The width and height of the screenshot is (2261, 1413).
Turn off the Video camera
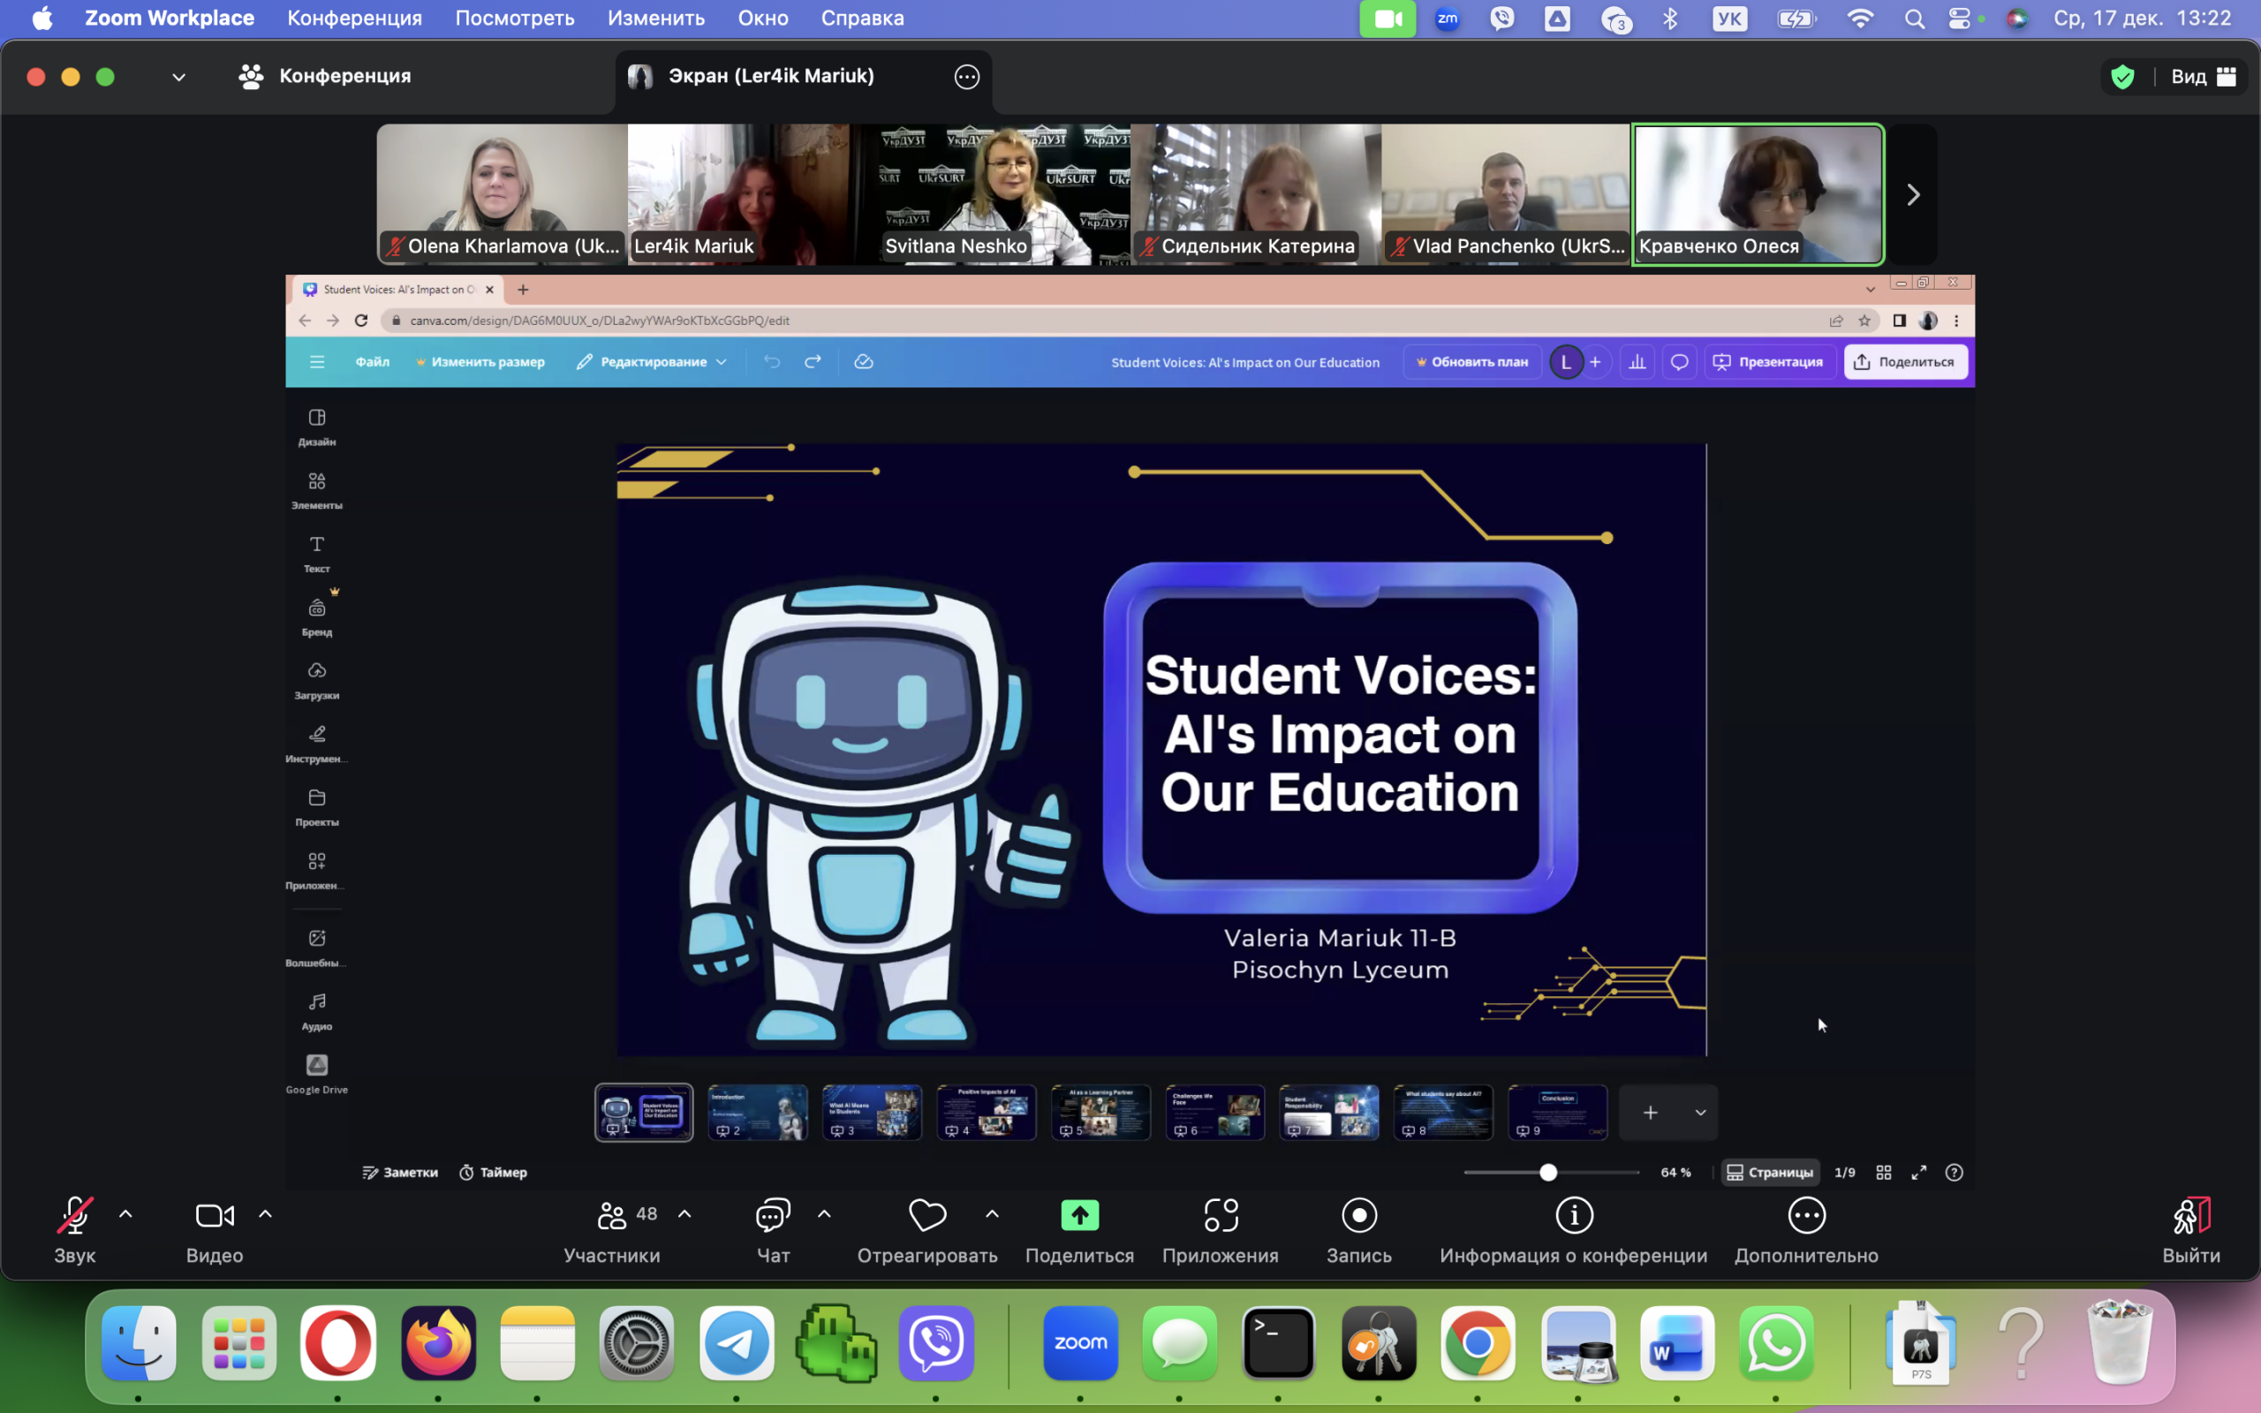214,1216
